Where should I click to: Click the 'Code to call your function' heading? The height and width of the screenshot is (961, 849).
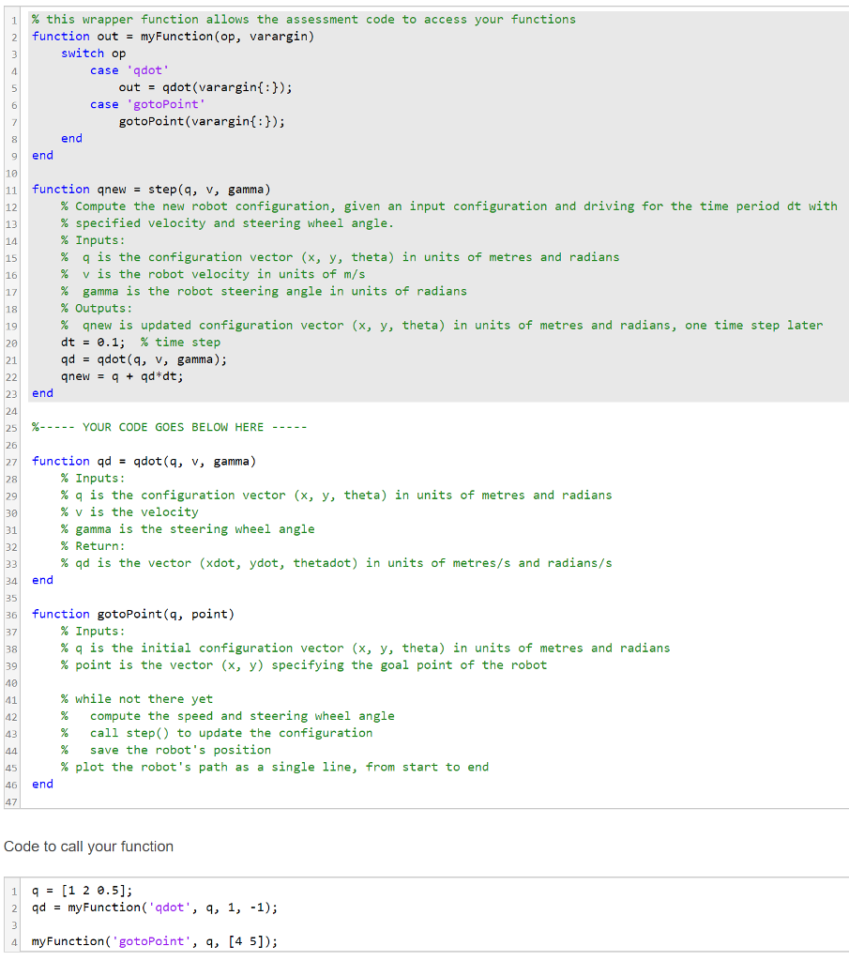coord(89,847)
